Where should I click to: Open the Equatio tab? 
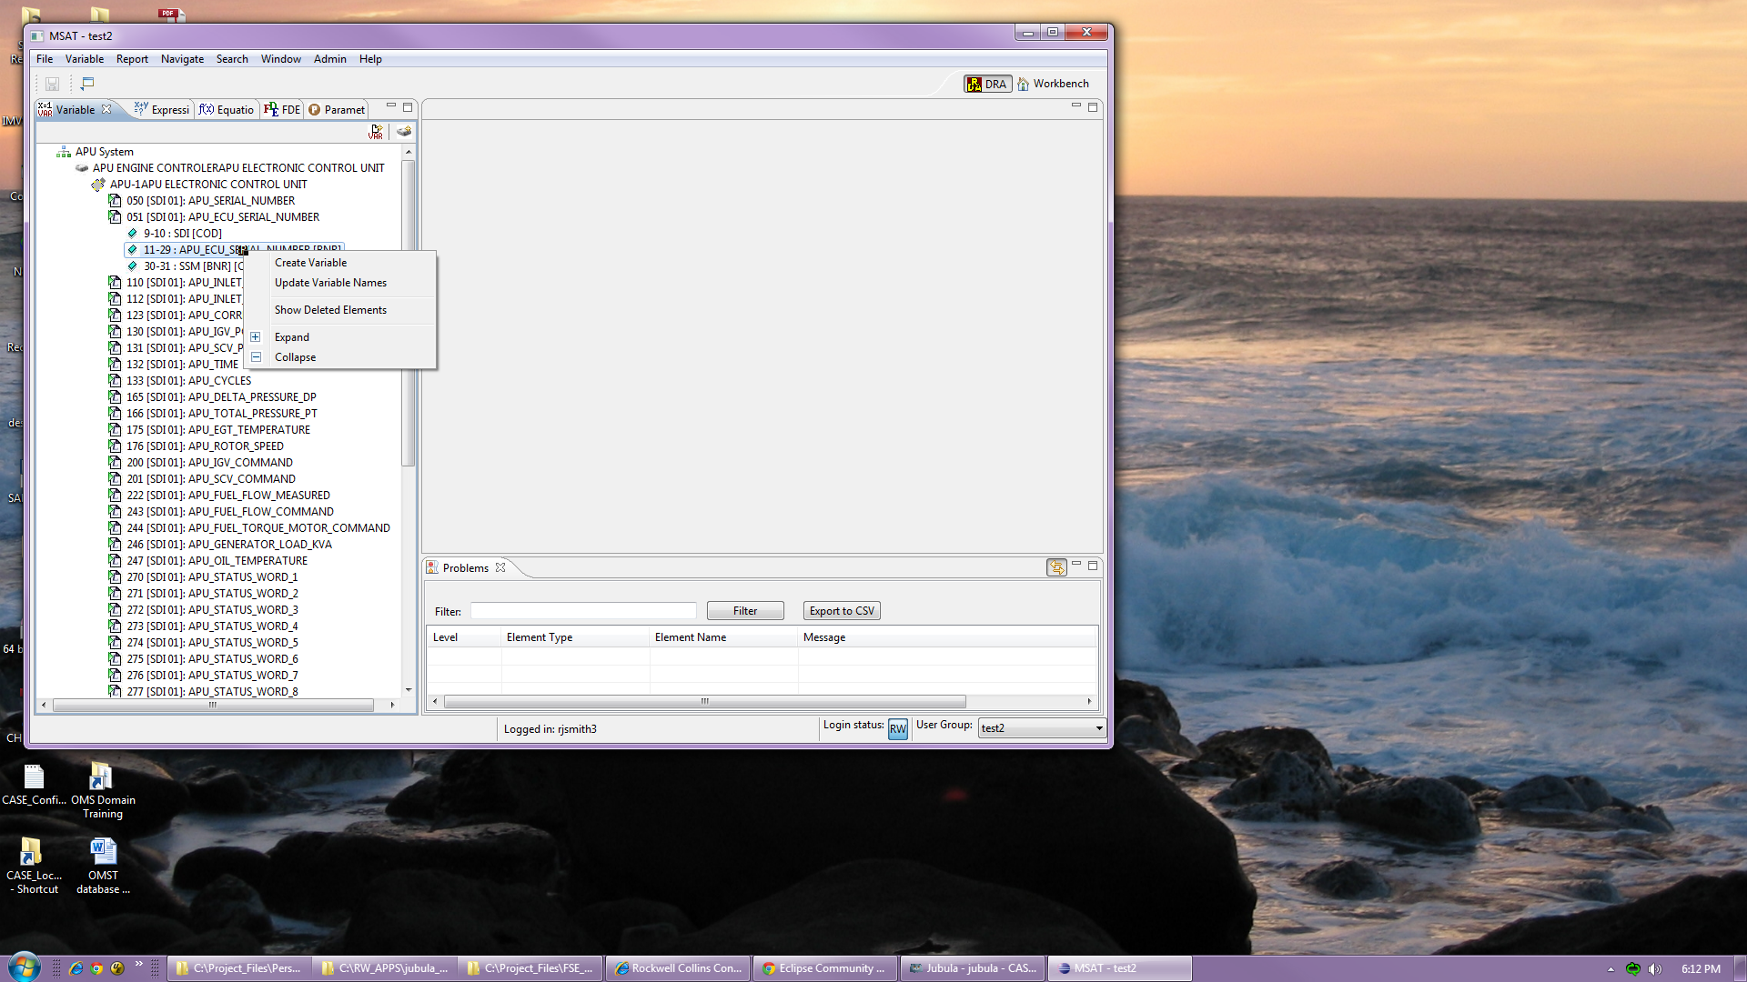[x=227, y=109]
